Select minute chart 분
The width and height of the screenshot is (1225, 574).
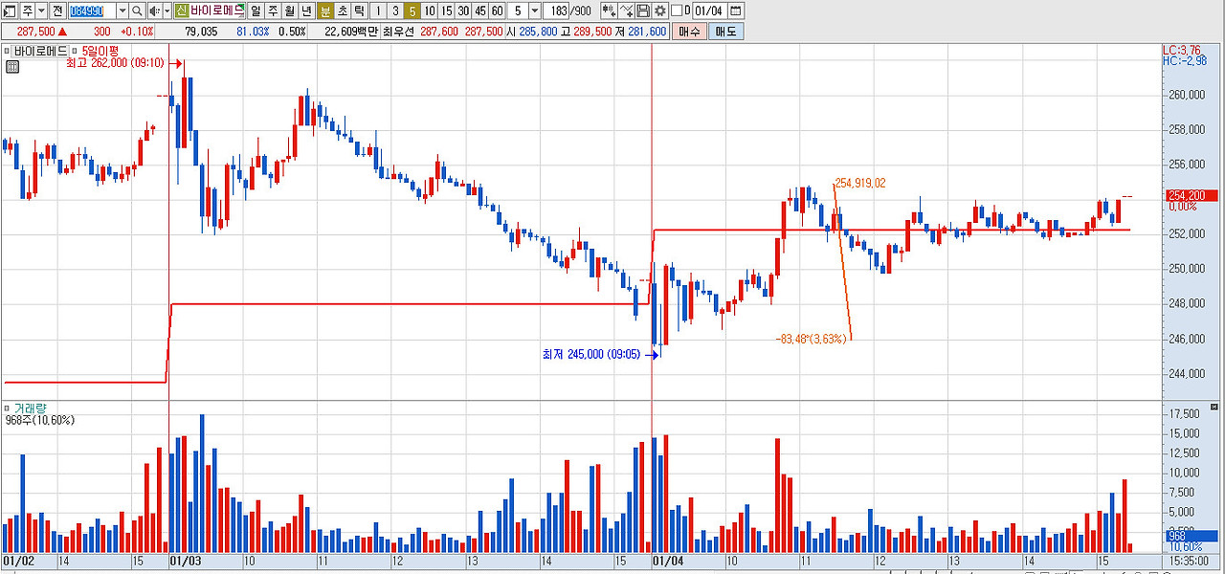(x=325, y=11)
